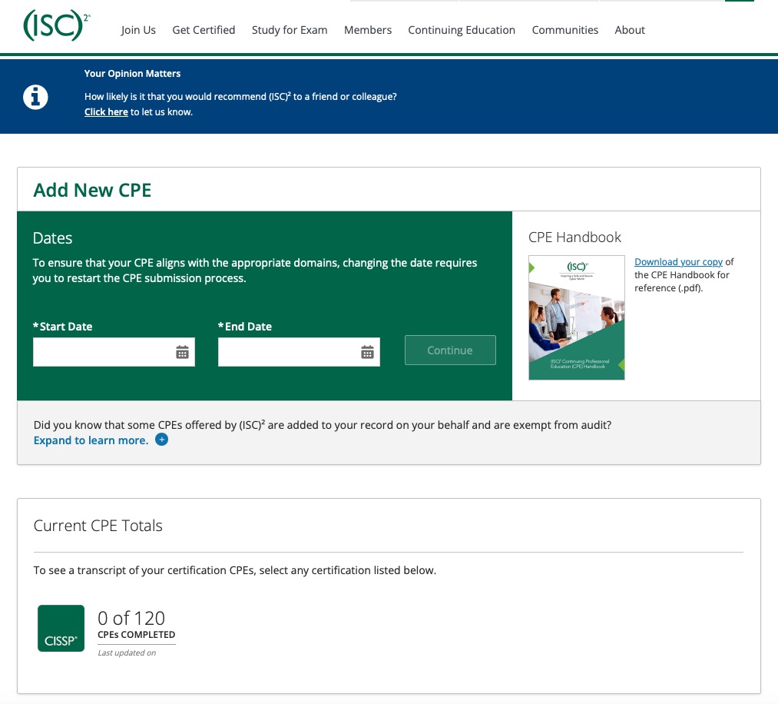Image resolution: width=778 pixels, height=704 pixels.
Task: Click the plus icon to expand details
Action: click(162, 440)
